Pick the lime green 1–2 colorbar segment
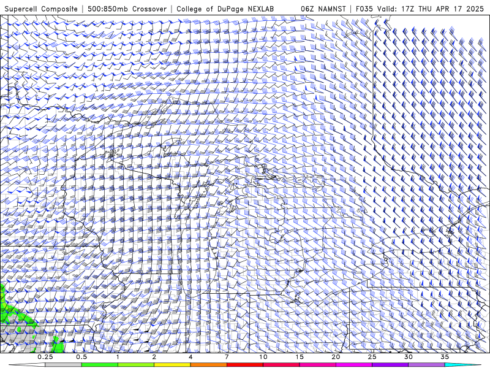 (136, 364)
